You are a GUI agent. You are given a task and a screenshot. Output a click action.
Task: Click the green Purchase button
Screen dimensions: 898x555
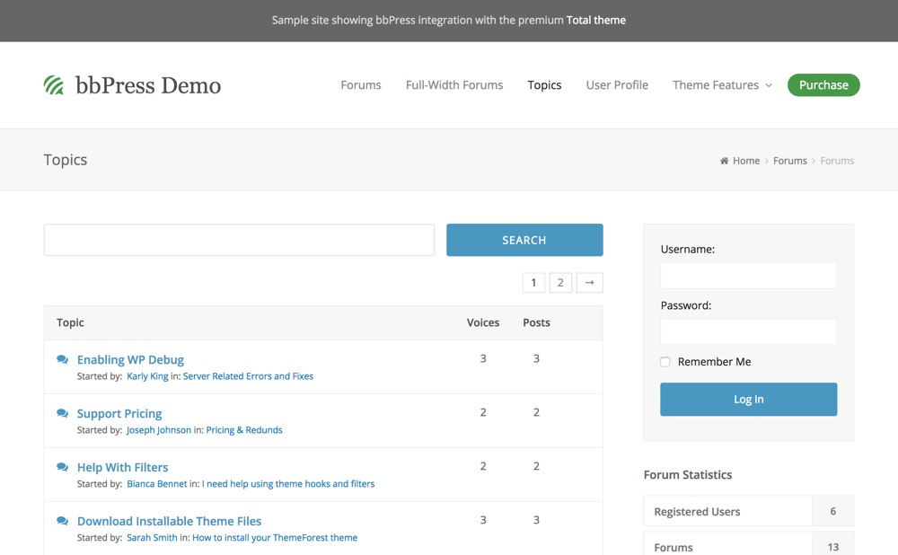pyautogui.click(x=823, y=84)
